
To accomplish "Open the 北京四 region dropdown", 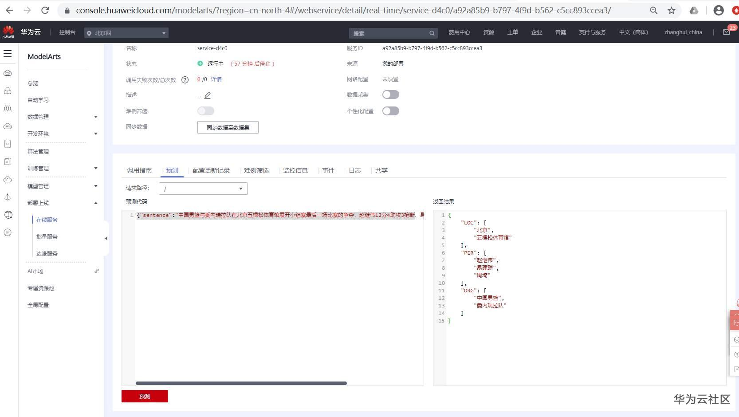I will tap(126, 33).
